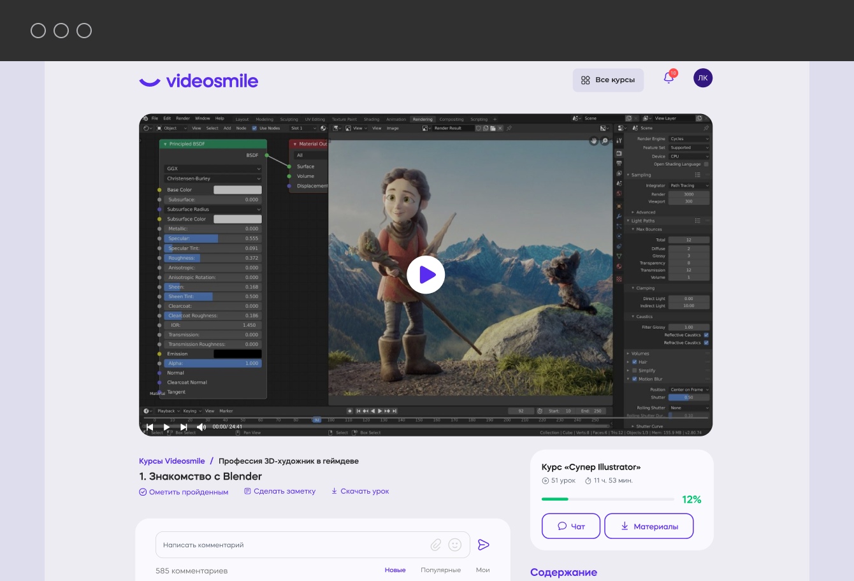Viewport: 854px width, 581px height.
Task: Select the pan hand tool in render view
Action: [594, 141]
